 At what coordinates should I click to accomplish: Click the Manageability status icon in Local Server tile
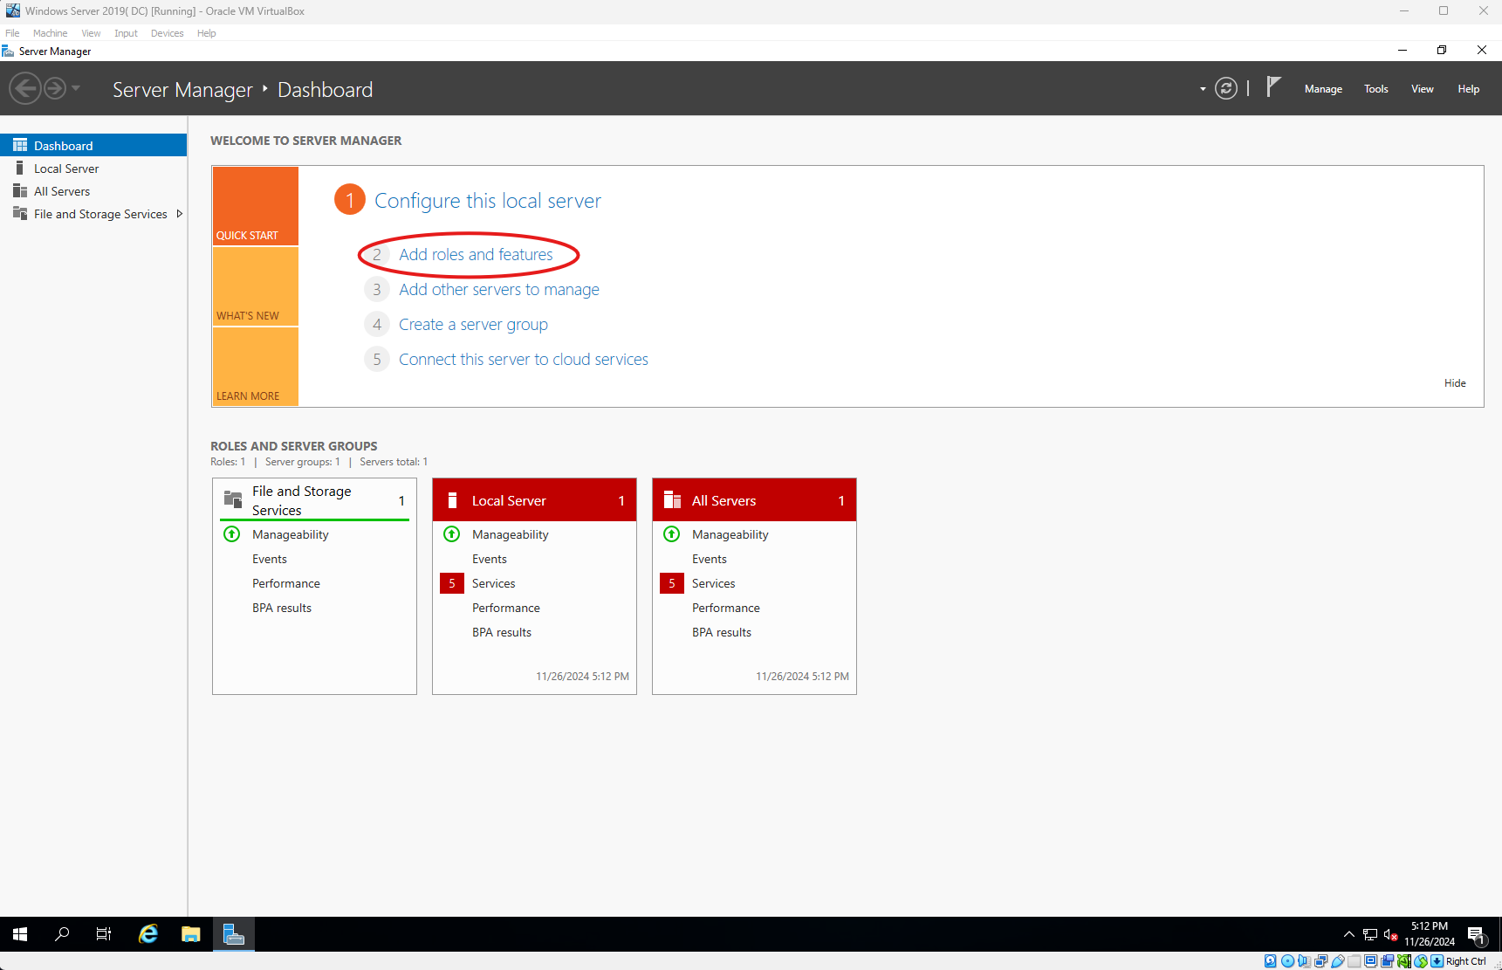point(452,534)
